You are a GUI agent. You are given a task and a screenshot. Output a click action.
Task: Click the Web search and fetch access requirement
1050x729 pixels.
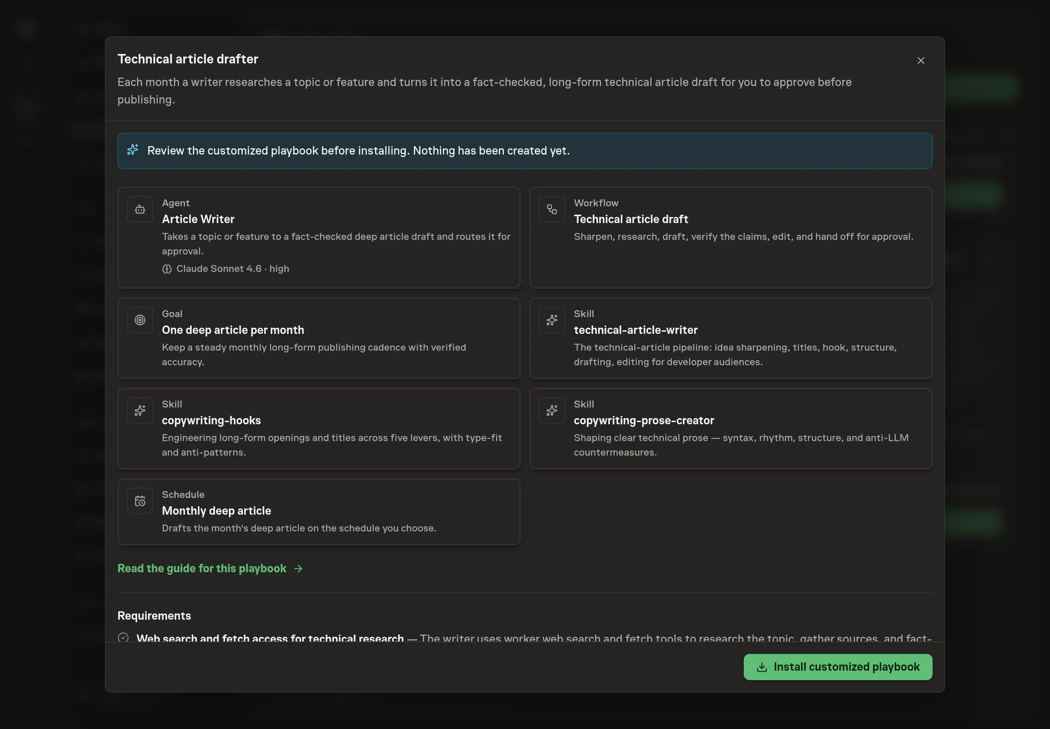pyautogui.click(x=270, y=638)
